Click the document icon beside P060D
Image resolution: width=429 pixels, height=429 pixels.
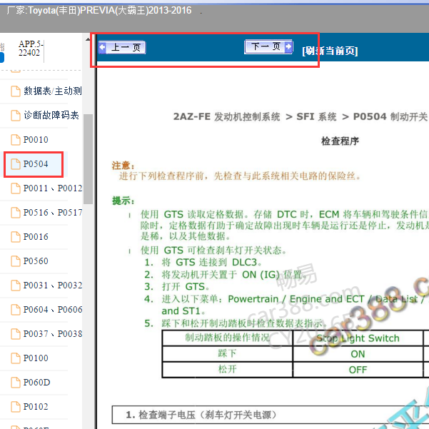(x=16, y=382)
